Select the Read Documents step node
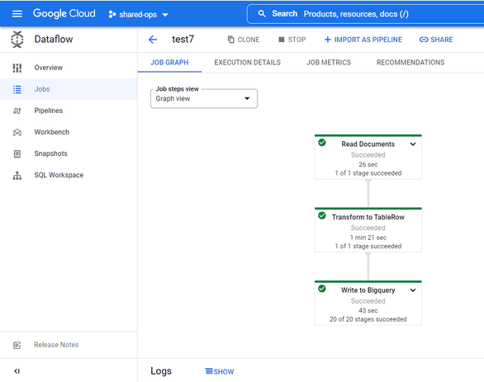The height and width of the screenshot is (382, 484). 368,158
